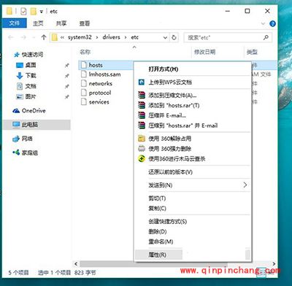
Task: Refresh the etc folder view
Action: click(174, 38)
